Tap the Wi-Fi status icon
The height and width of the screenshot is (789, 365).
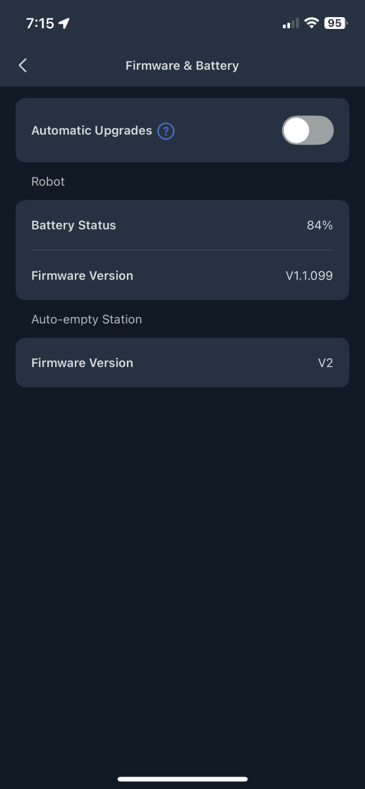point(311,23)
